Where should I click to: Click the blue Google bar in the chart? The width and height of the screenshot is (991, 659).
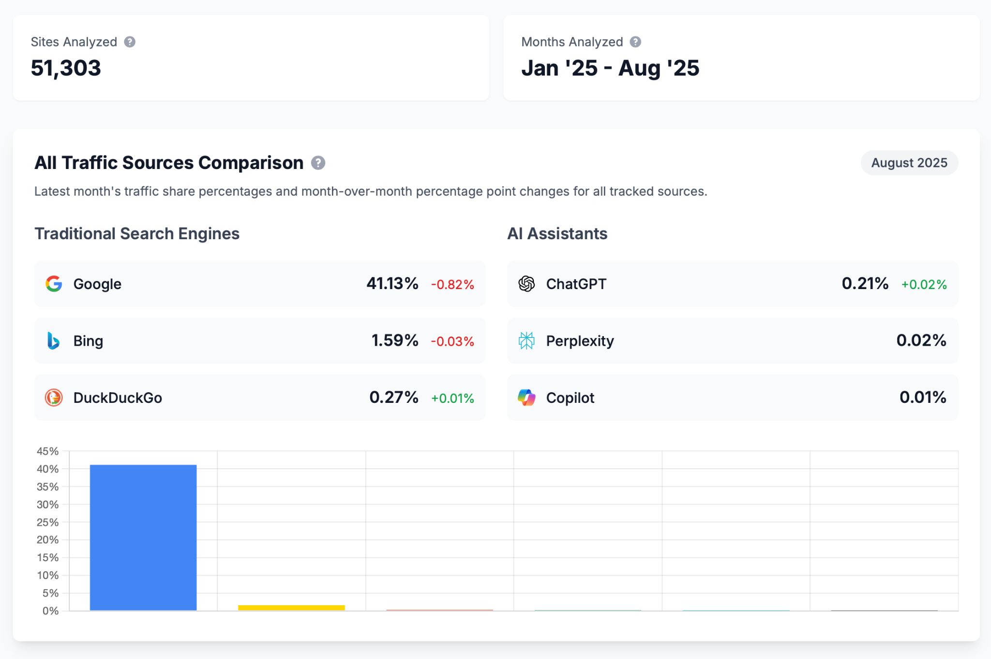pyautogui.click(x=143, y=537)
